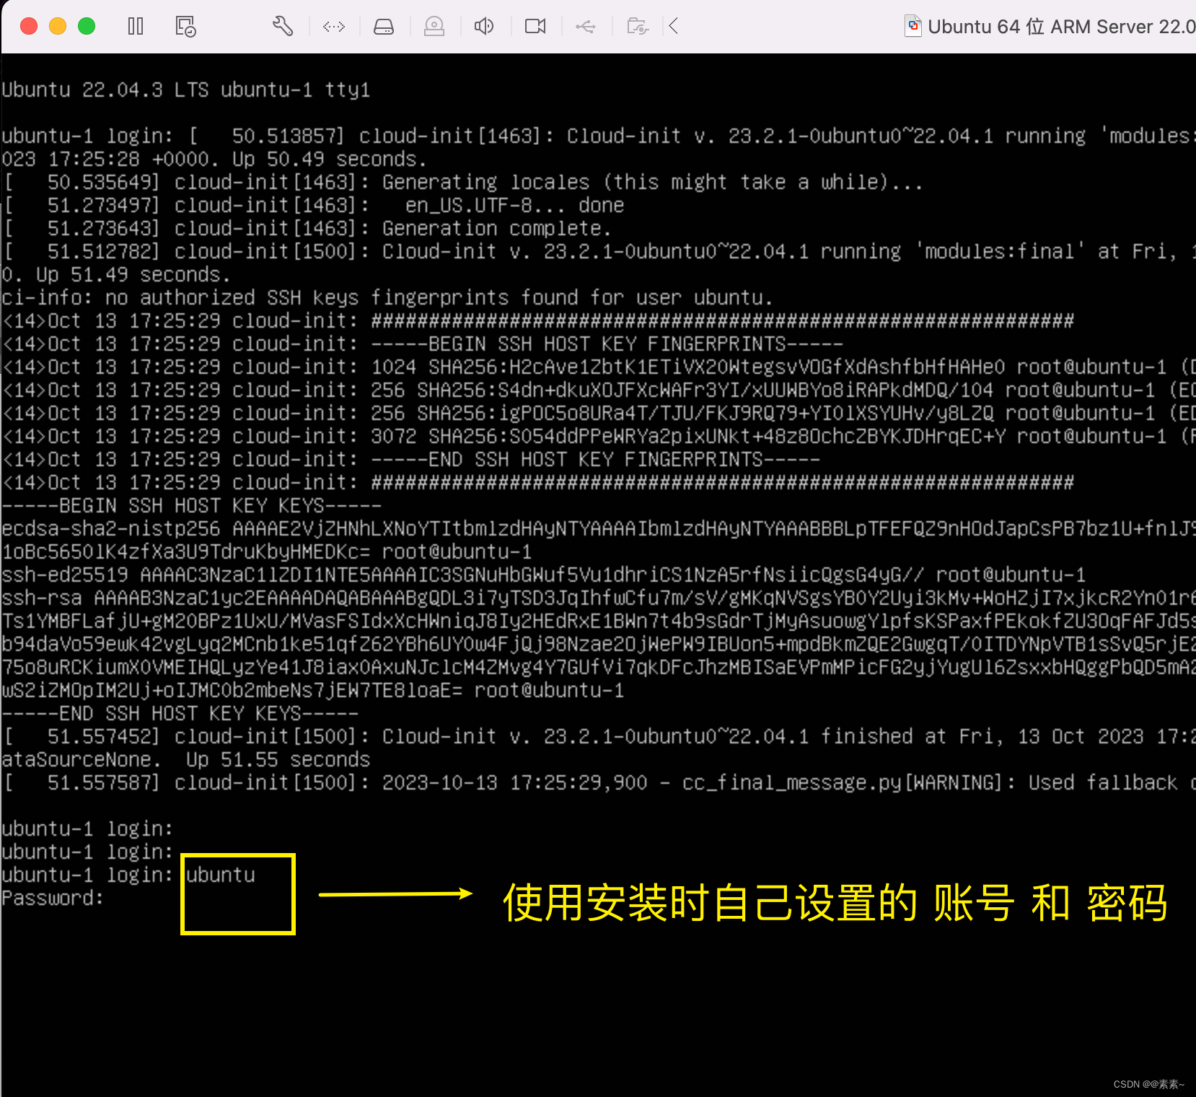Image resolution: width=1196 pixels, height=1097 pixels.
Task: Click the 'Generating locales' log line
Action: point(462,183)
